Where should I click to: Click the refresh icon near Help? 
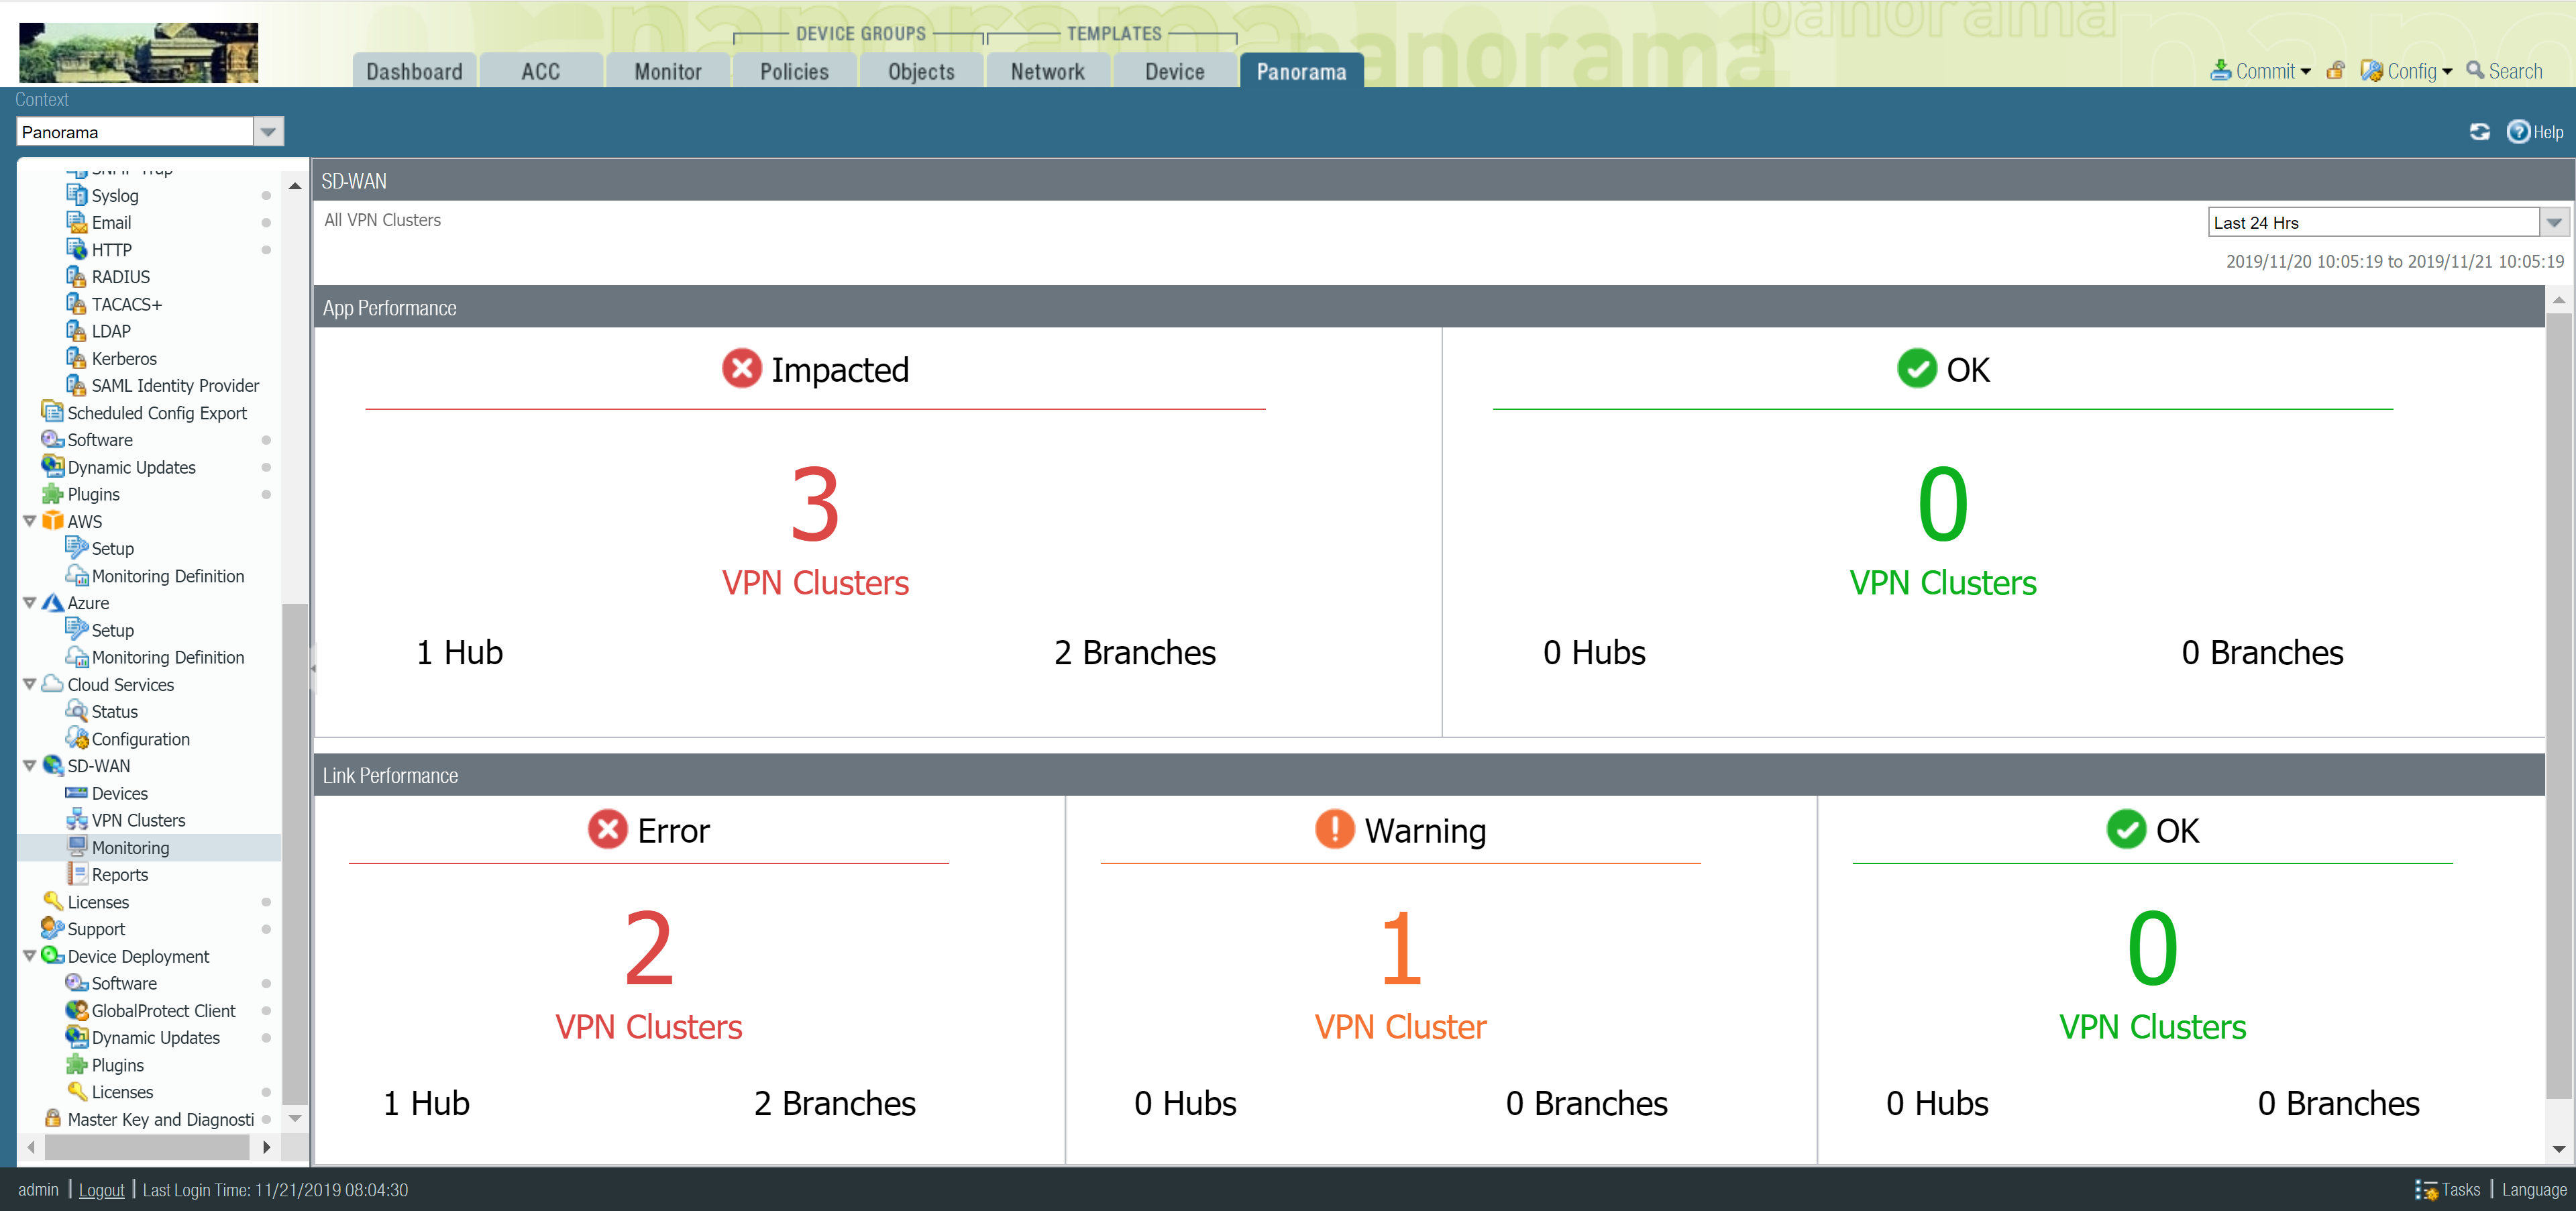point(2479,132)
